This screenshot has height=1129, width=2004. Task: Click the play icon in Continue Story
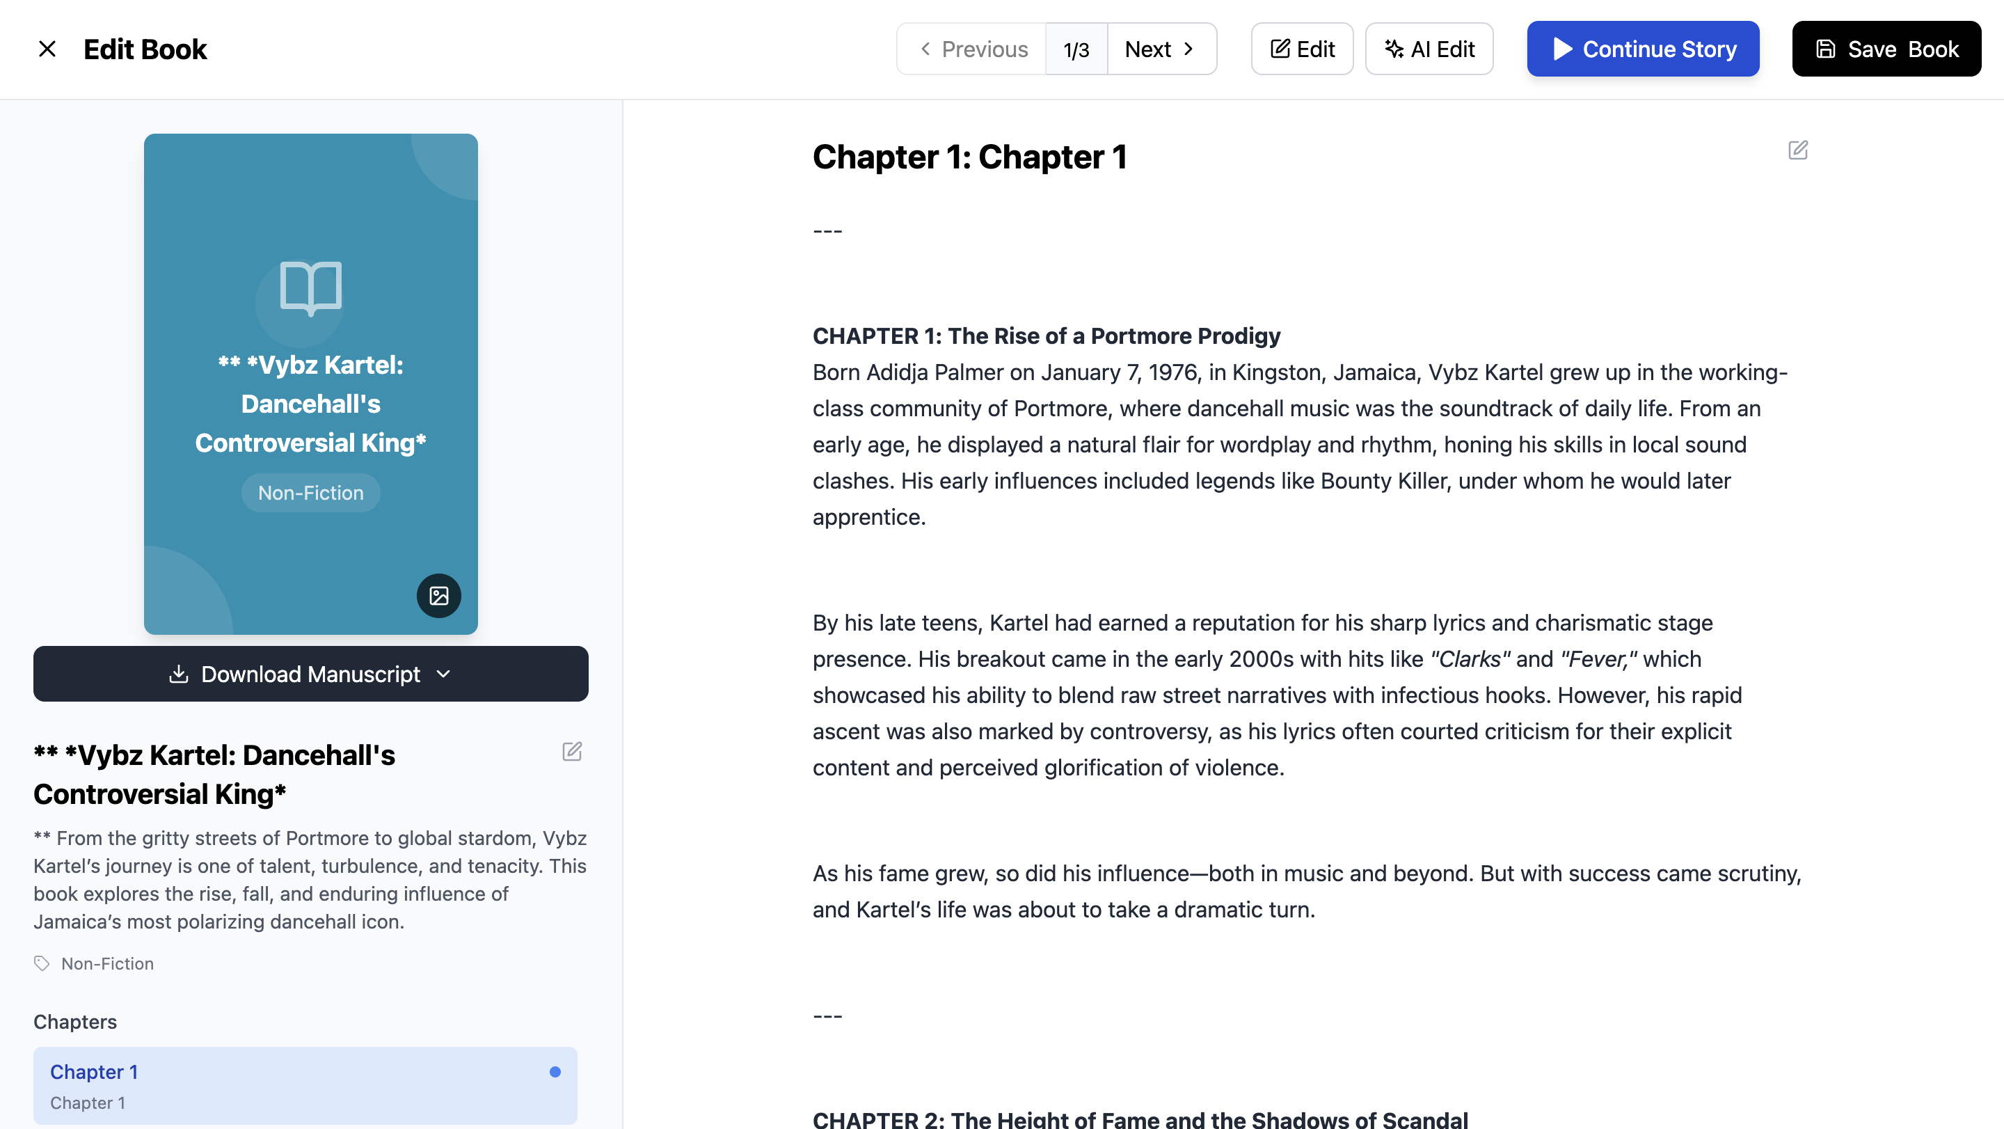[x=1562, y=49]
